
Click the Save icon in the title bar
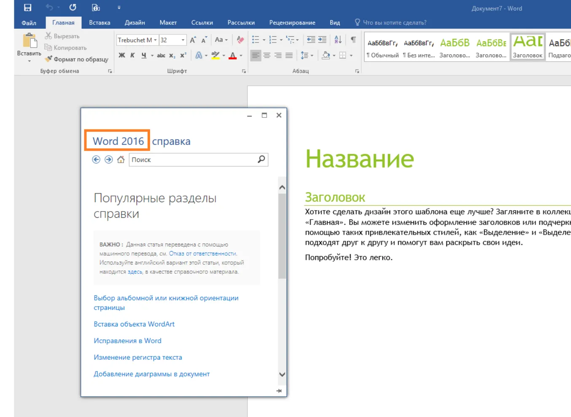click(x=27, y=8)
